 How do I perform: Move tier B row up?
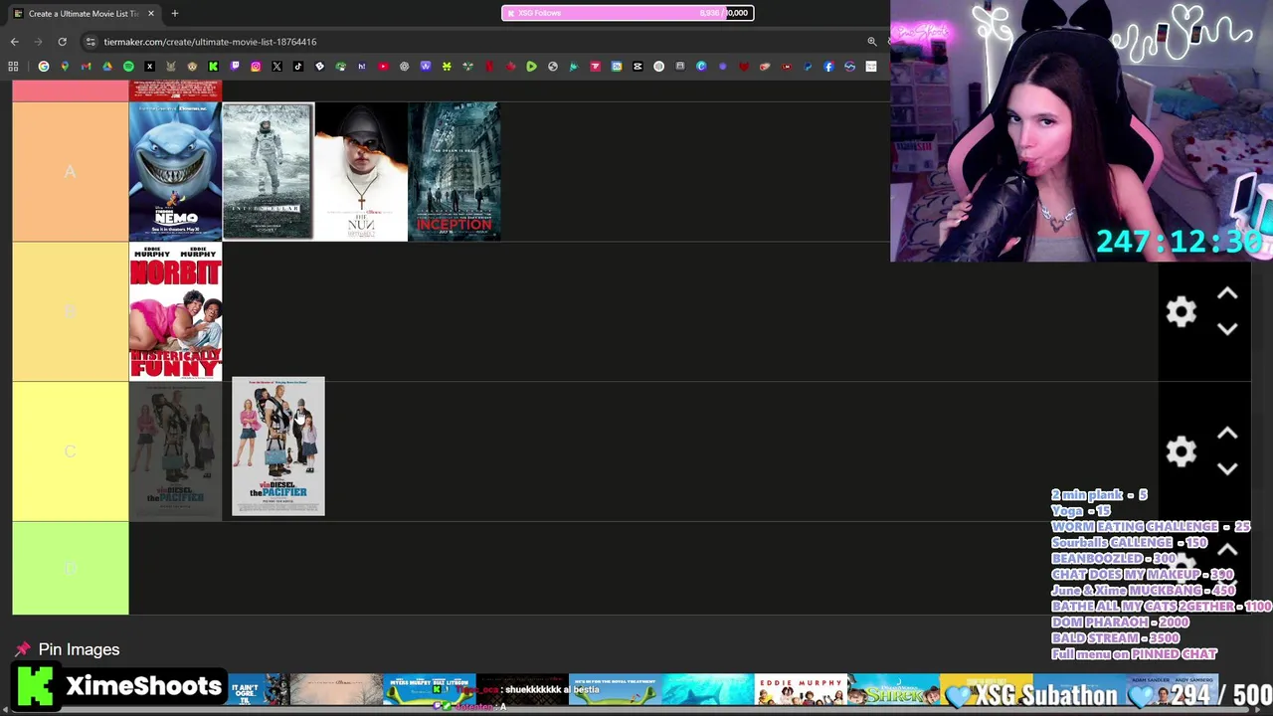1227,294
